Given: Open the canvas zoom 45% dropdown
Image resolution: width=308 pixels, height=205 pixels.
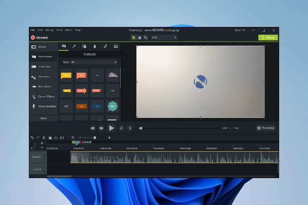Looking at the screenshot, I should click(164, 37).
